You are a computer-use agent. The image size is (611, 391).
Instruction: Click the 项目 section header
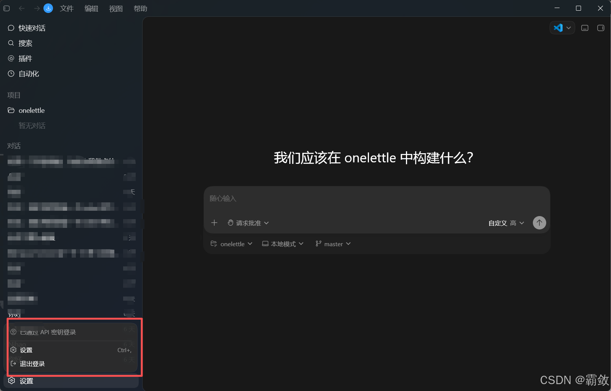[14, 95]
